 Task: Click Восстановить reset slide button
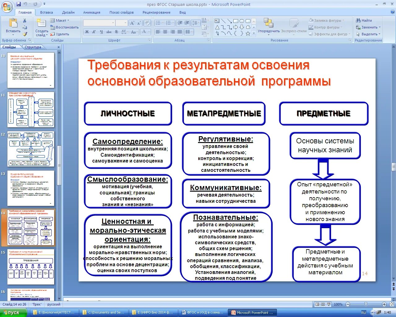pyautogui.click(x=64, y=27)
